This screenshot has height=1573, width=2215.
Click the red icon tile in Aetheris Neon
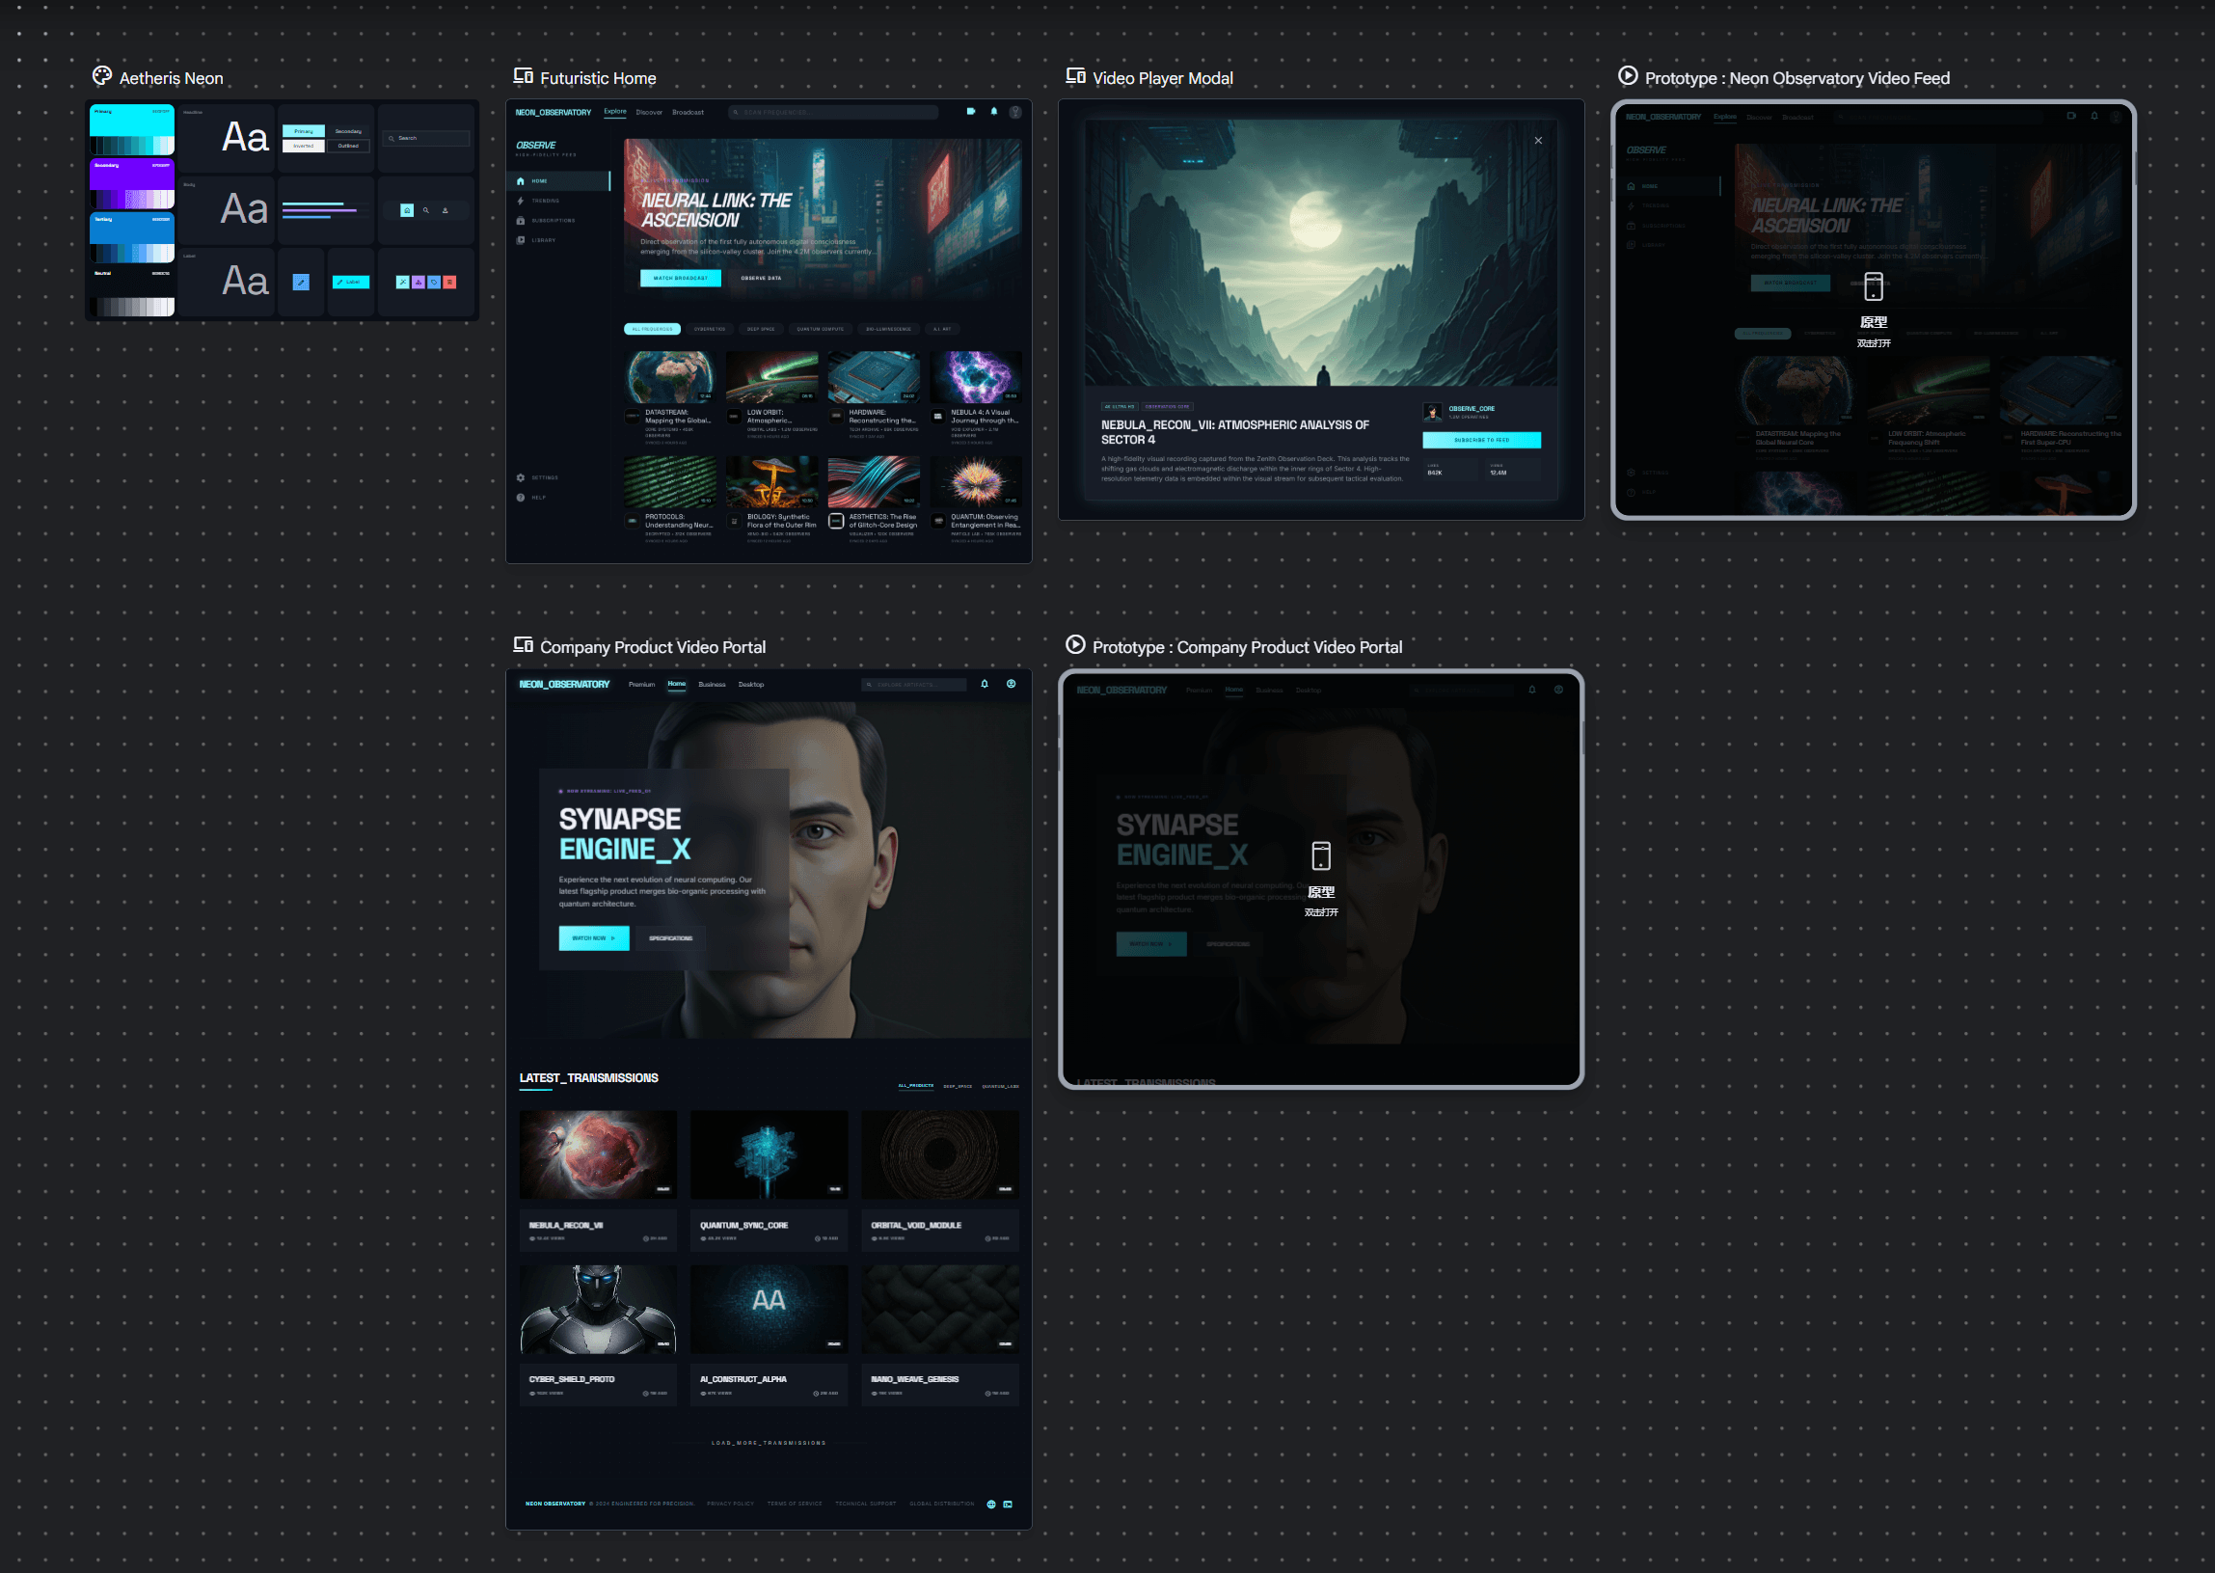[x=449, y=282]
